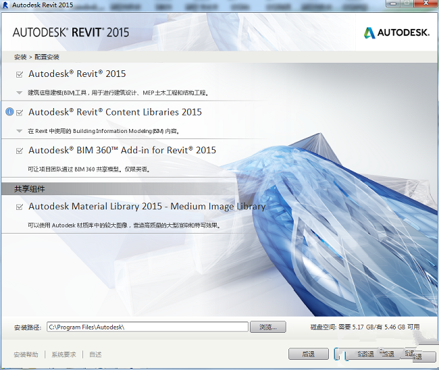Click the install path input field
This screenshot has width=439, height=370.
[x=147, y=327]
